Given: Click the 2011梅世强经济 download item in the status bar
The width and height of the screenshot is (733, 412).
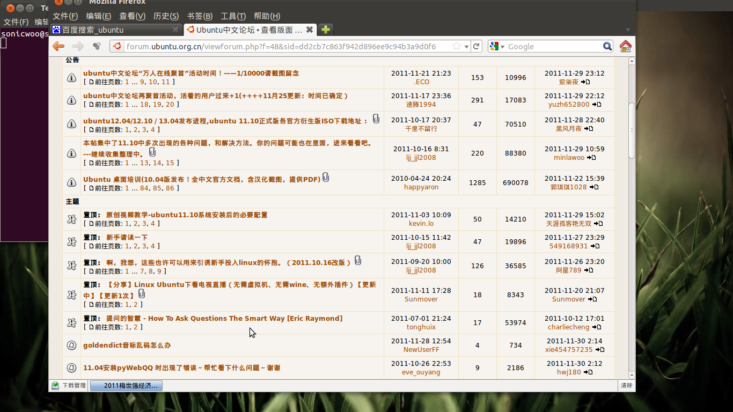Looking at the screenshot, I should (x=126, y=385).
